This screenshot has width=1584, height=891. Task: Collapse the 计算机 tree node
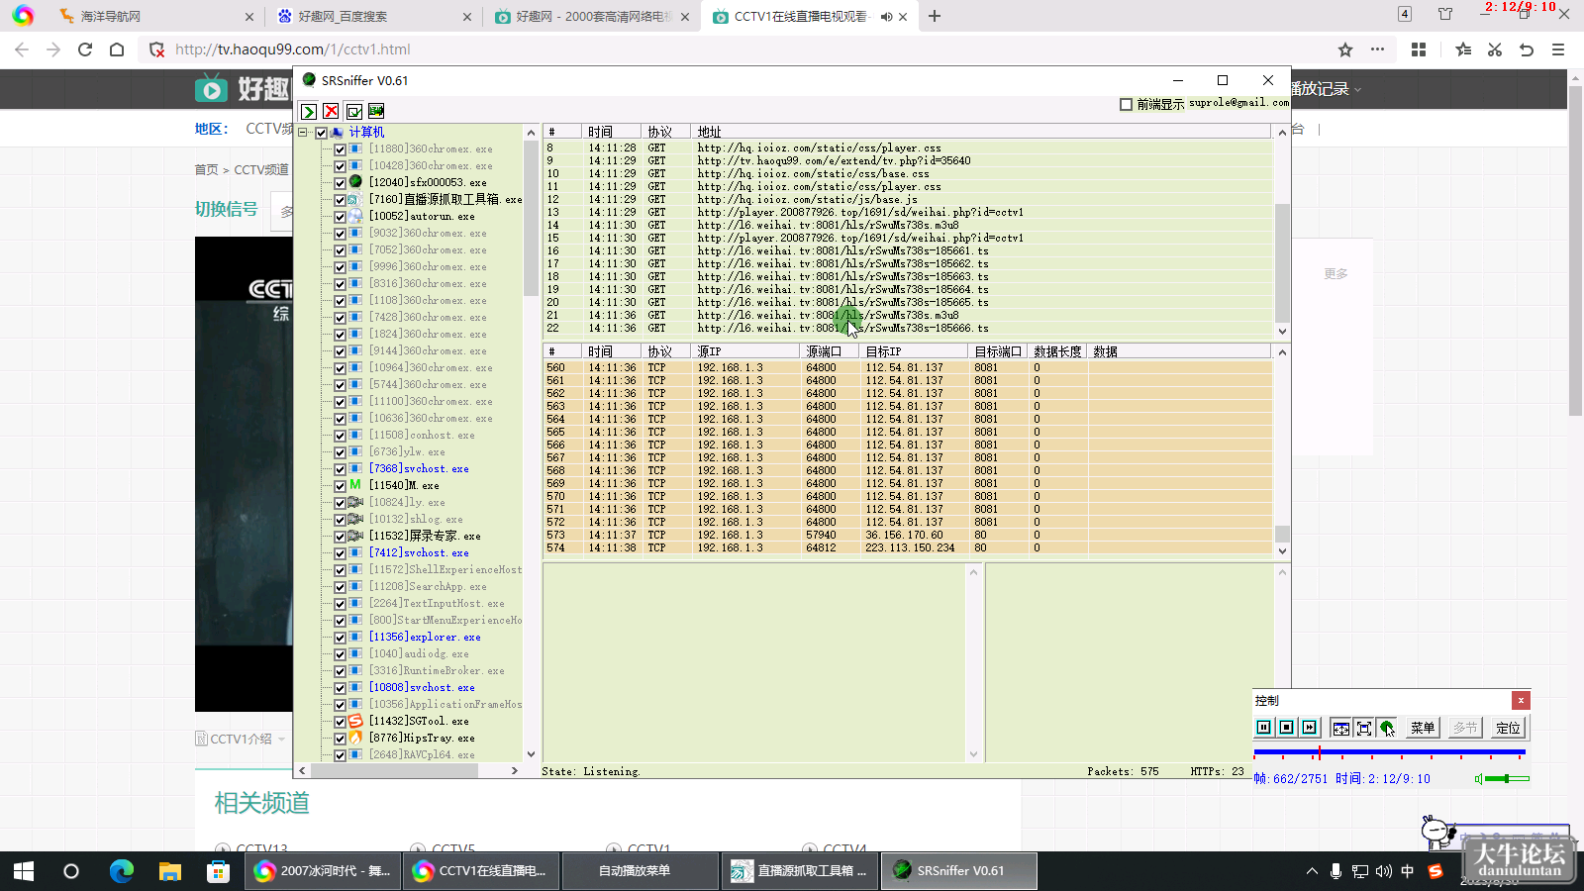[x=303, y=133]
